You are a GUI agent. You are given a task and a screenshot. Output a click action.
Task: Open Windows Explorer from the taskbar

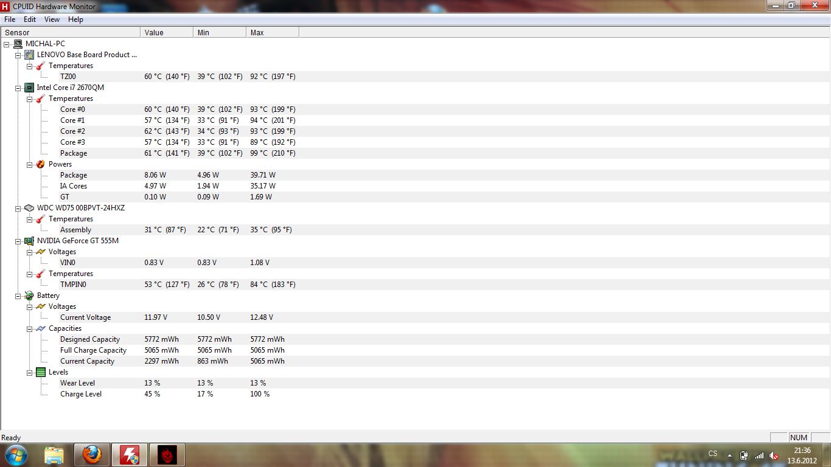54,455
